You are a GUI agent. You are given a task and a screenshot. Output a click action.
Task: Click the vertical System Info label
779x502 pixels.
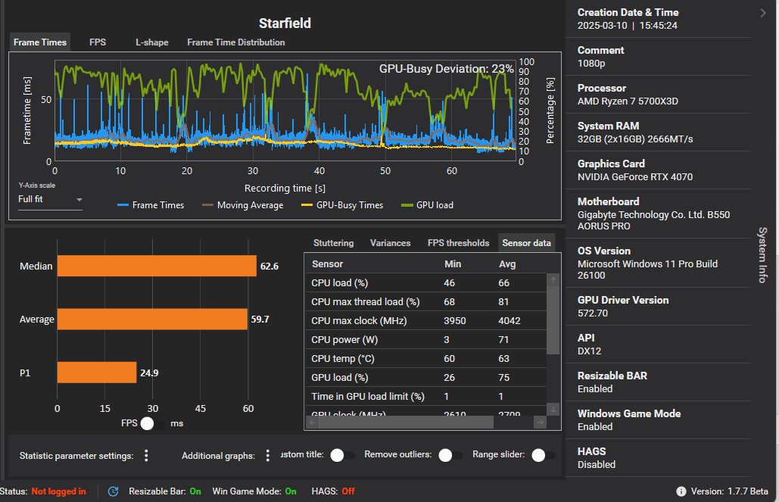tap(762, 255)
